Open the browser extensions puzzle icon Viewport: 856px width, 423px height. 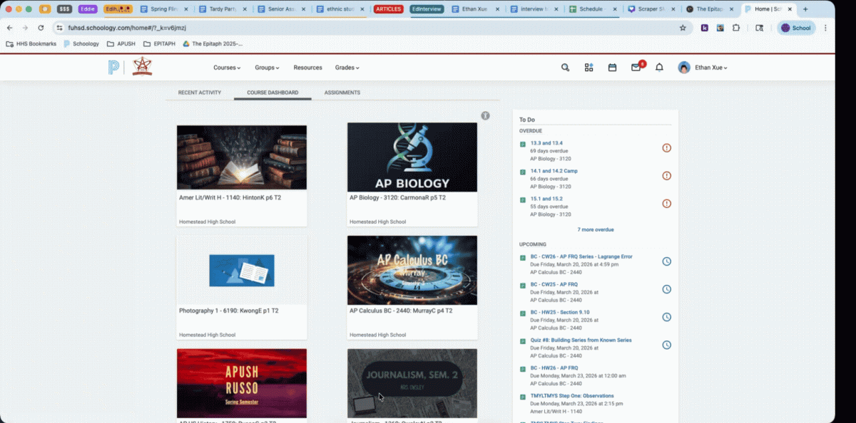point(736,28)
